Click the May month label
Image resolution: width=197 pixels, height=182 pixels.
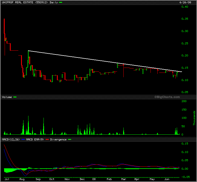point(152,179)
